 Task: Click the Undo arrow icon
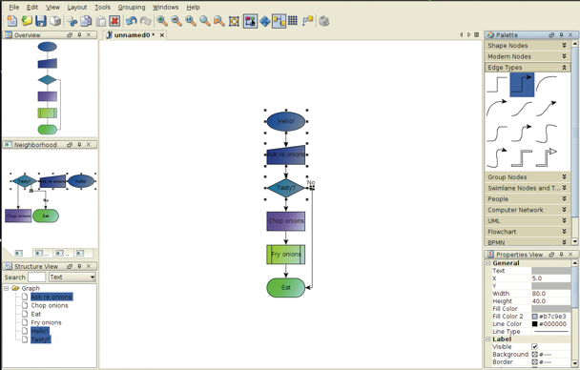(x=131, y=21)
